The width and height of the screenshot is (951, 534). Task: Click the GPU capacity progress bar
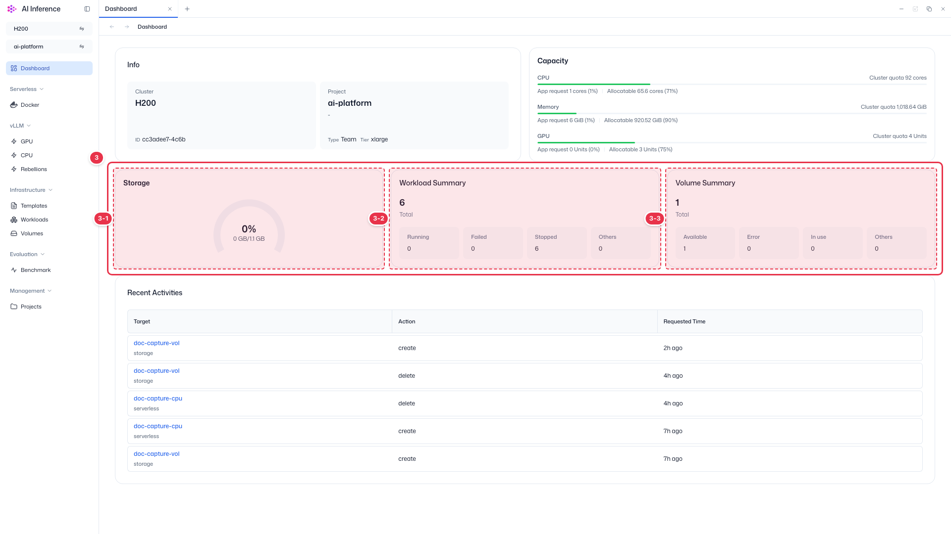pos(732,143)
